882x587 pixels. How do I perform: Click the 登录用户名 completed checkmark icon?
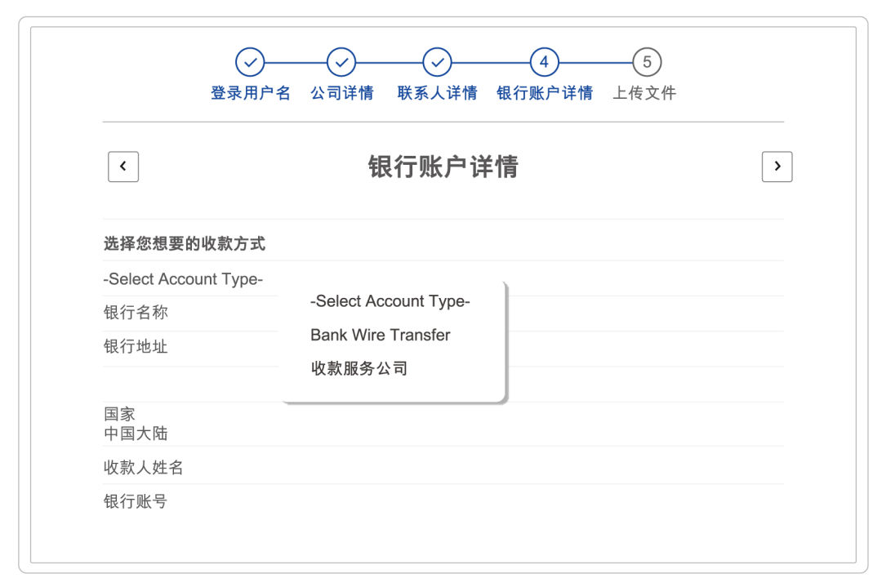[250, 60]
